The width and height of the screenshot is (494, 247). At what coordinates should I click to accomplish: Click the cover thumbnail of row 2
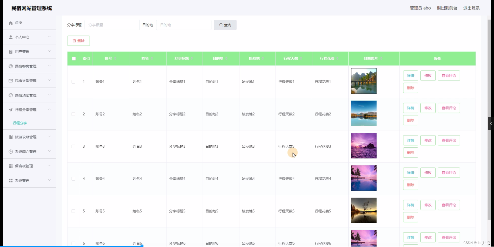[364, 113]
